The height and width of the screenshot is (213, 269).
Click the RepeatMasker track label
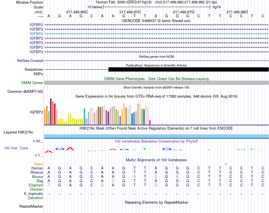31,206
